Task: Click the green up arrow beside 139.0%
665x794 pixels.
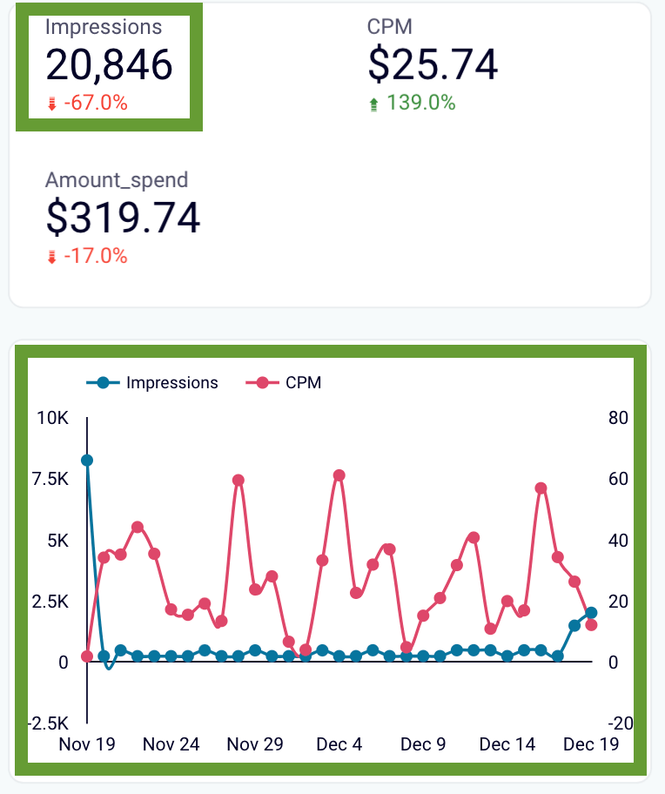Action: (x=373, y=104)
